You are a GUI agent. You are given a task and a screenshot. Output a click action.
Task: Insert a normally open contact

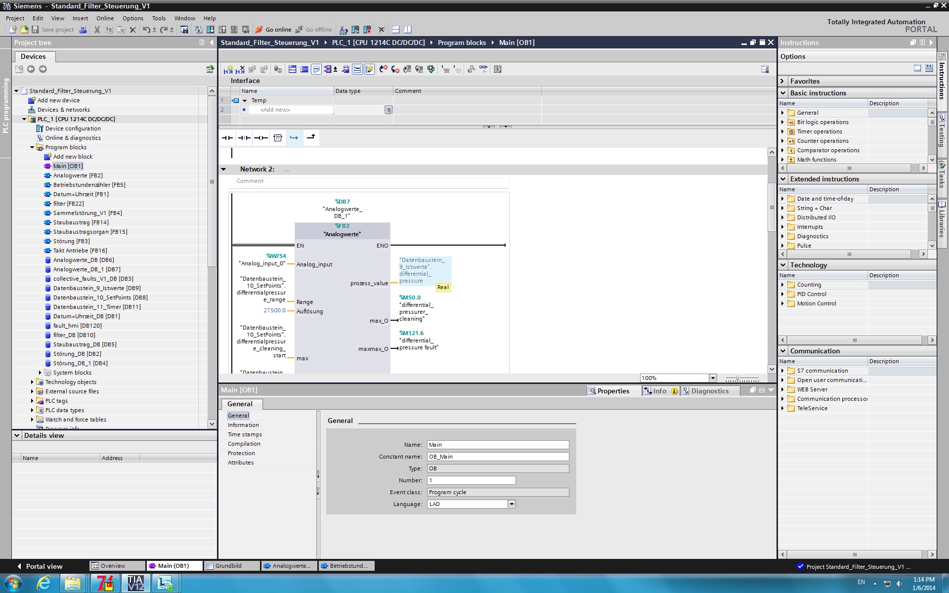tap(227, 138)
